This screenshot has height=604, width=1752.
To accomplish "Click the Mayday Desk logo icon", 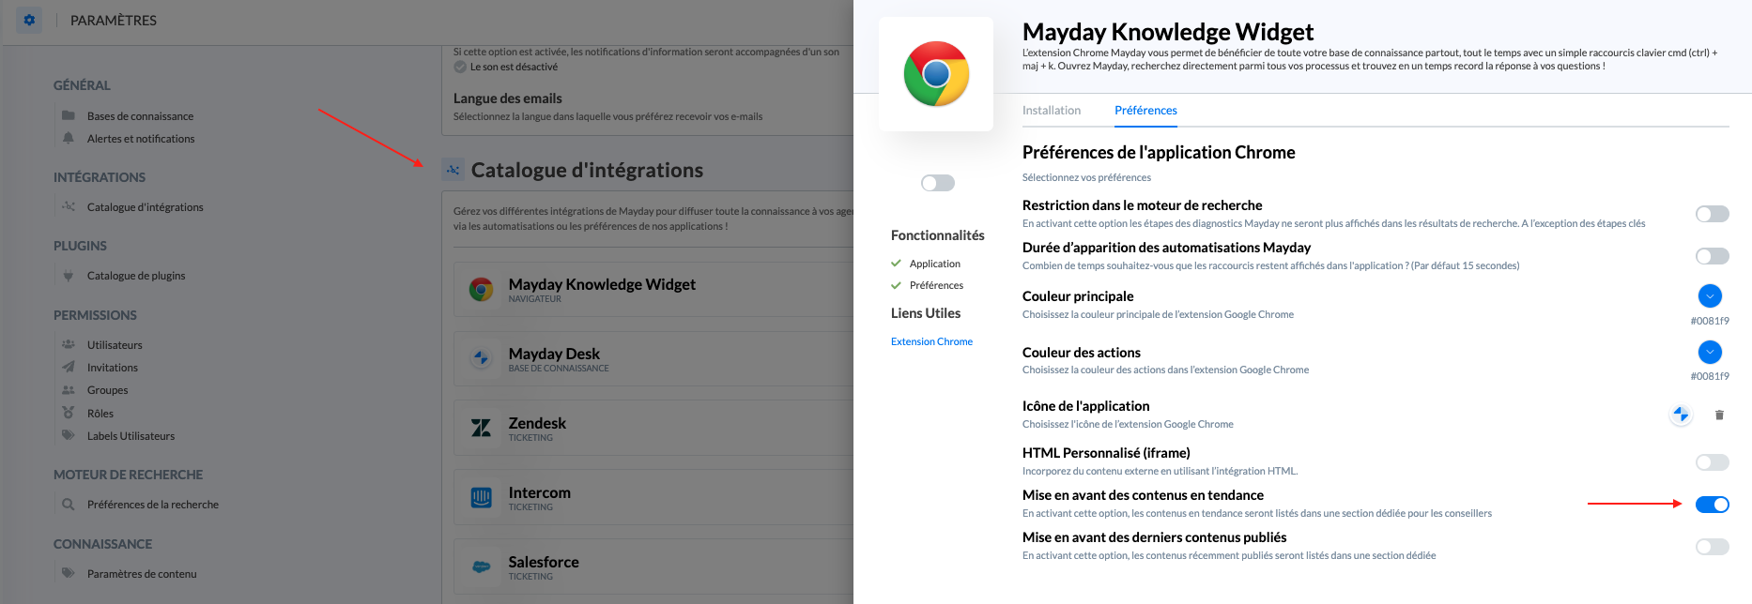I will coord(481,358).
